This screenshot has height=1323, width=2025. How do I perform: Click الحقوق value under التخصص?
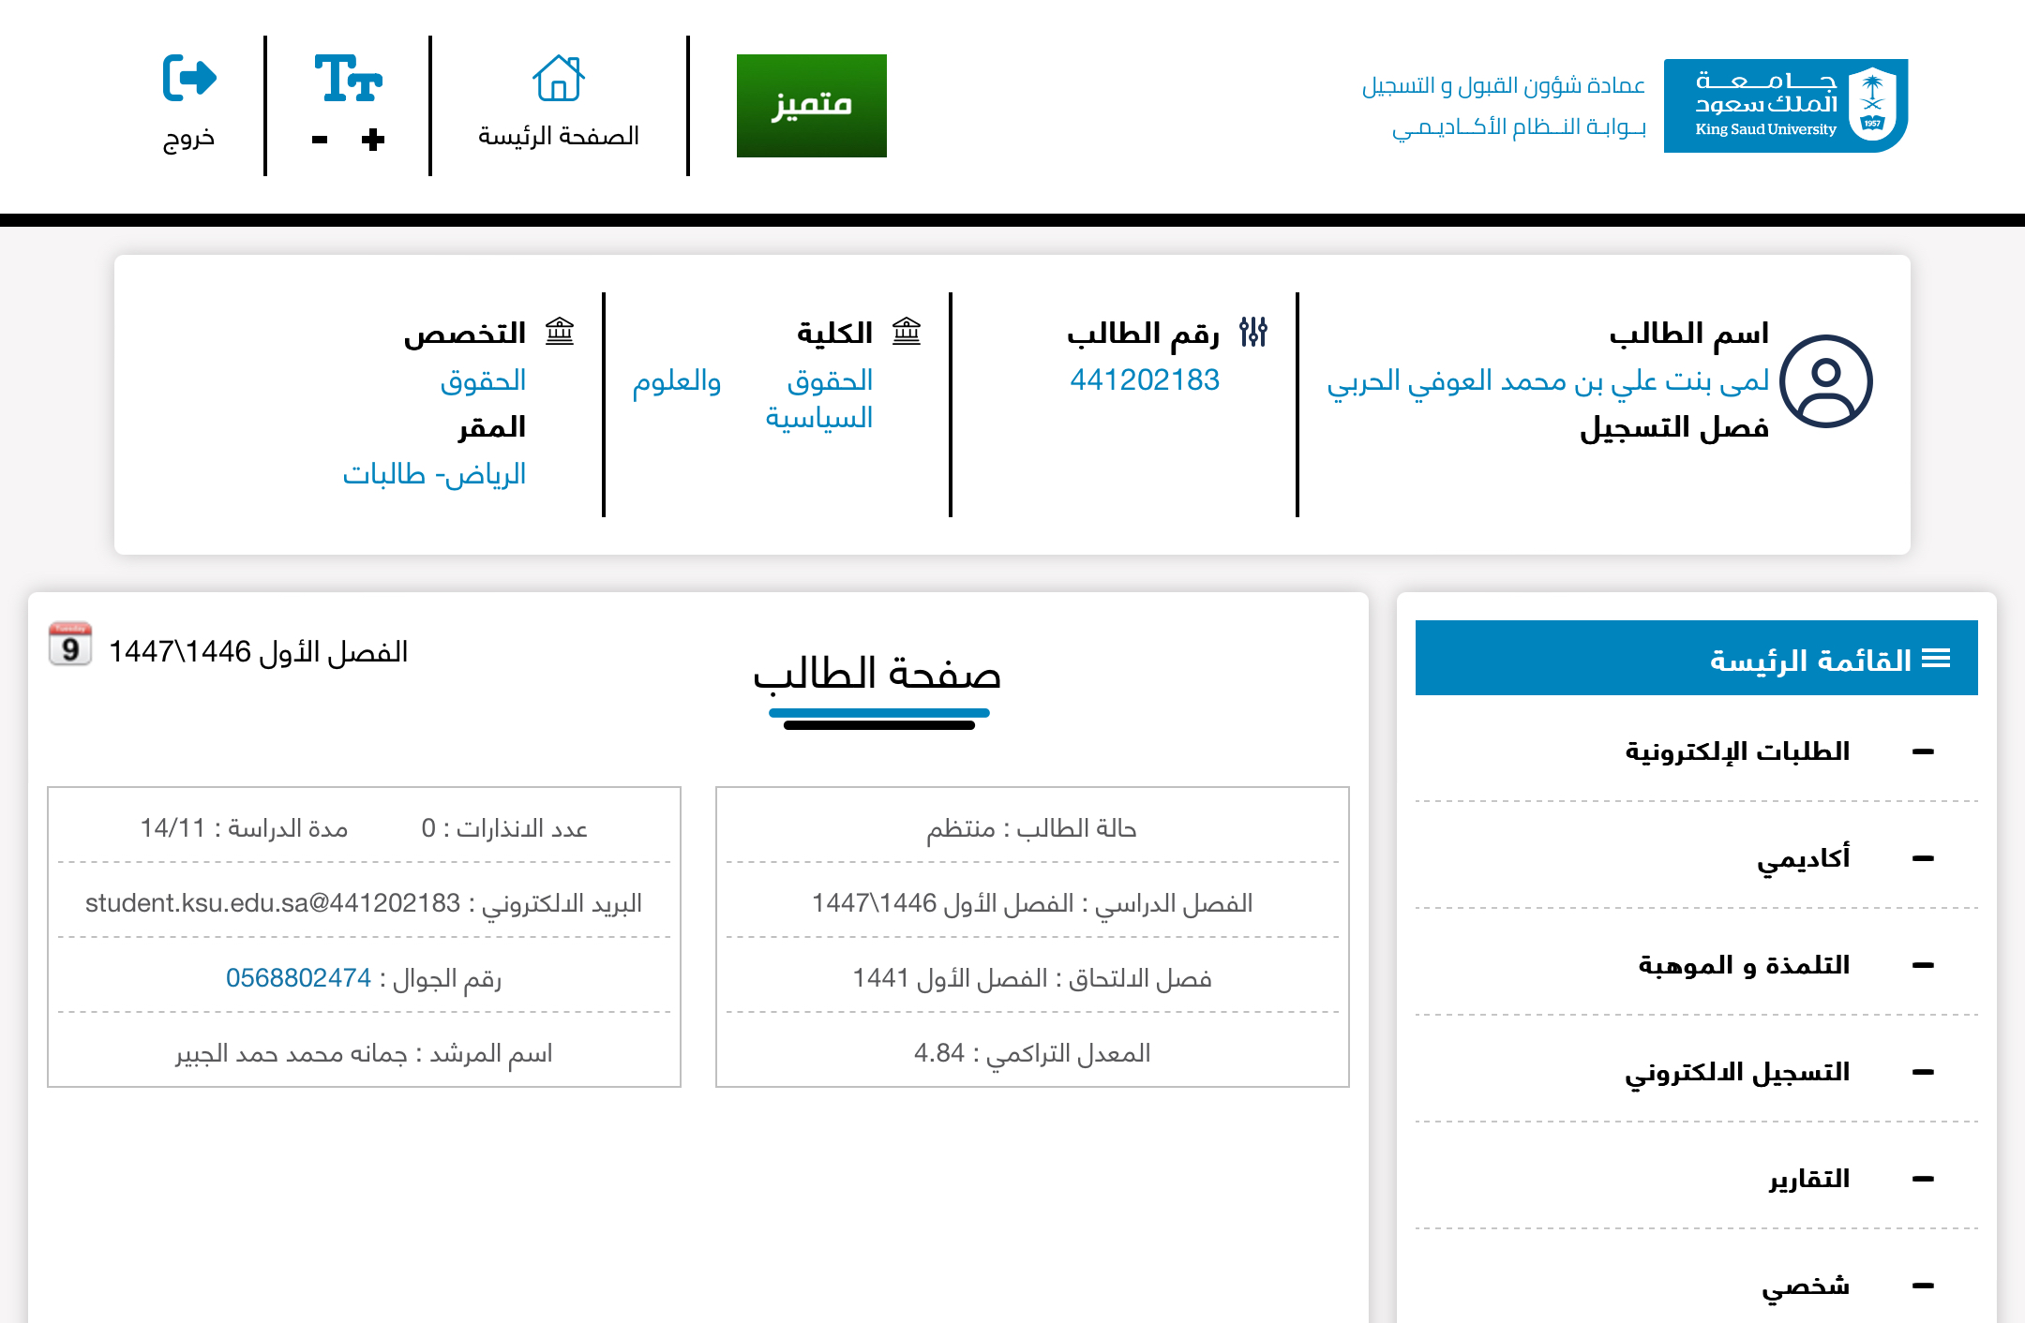tap(483, 380)
